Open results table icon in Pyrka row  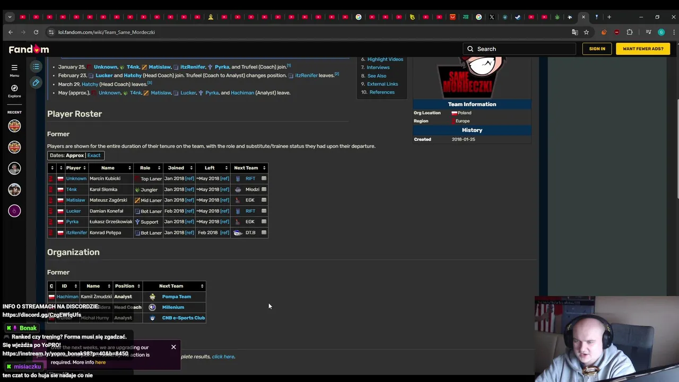[264, 221]
